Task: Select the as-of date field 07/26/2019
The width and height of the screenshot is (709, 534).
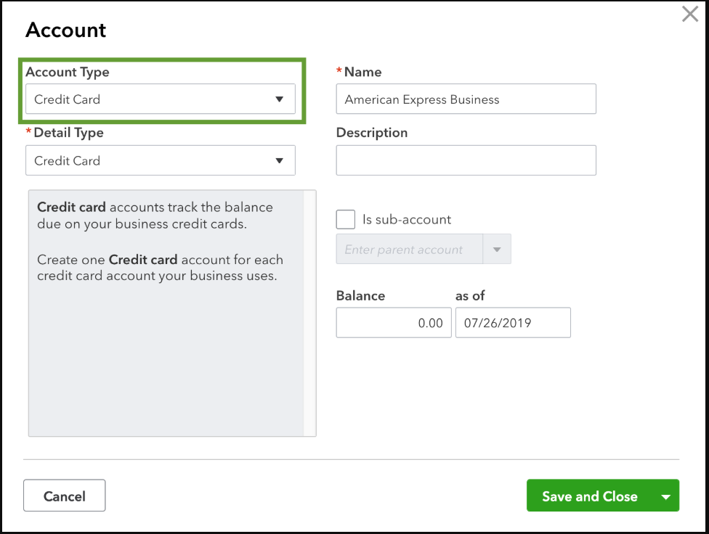Action: [x=512, y=323]
